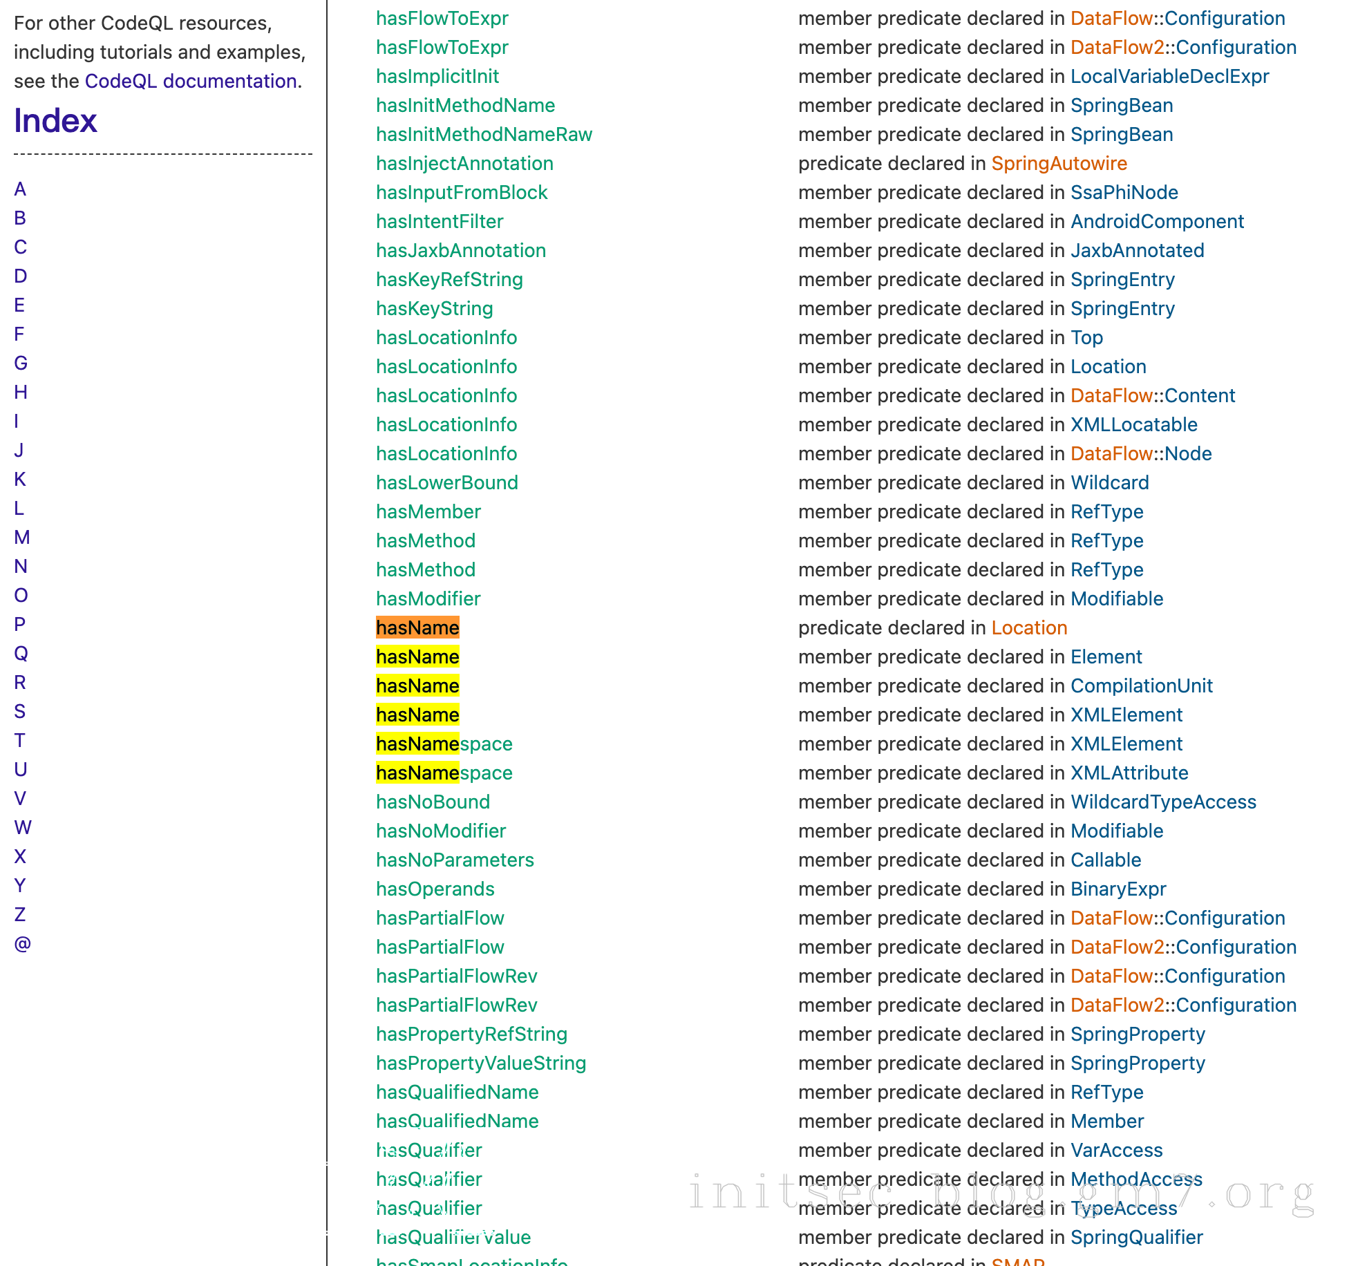The height and width of the screenshot is (1266, 1349).
Task: Open hasNamespace declared in XMLAttribute
Action: coord(444,773)
